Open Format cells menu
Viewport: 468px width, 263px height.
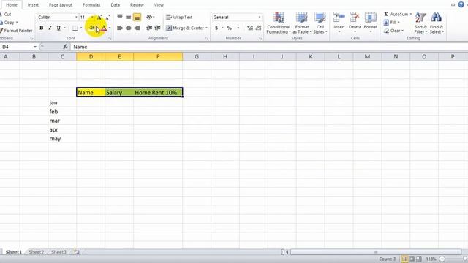[371, 23]
